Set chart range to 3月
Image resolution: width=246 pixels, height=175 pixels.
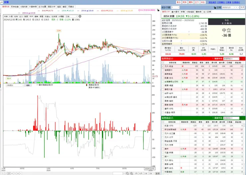[x=136, y=173]
